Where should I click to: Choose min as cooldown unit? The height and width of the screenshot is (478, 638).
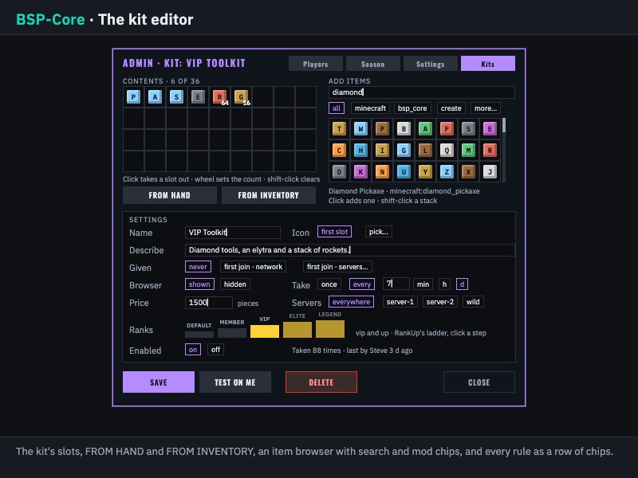point(423,284)
